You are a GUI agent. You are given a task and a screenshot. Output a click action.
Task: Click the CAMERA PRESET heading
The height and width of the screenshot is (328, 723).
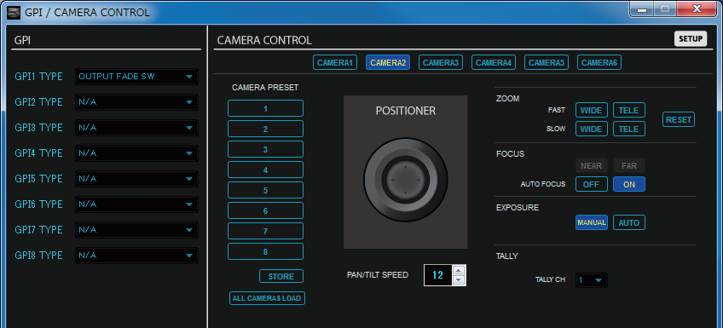tap(265, 87)
